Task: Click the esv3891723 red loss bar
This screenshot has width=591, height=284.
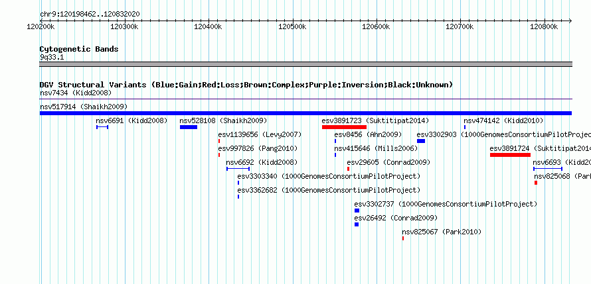Action: pos(344,127)
